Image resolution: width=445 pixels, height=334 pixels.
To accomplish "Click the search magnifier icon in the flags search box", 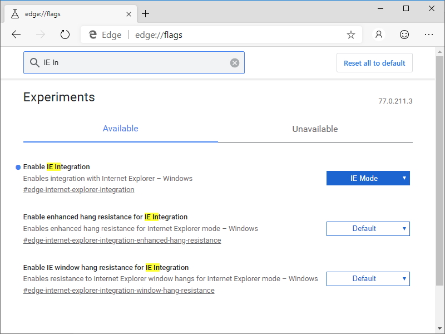I will click(34, 62).
